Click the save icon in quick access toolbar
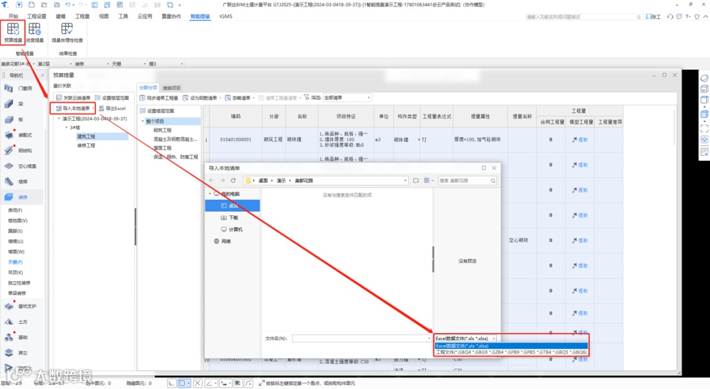This screenshot has height=389, width=710. point(57,5)
